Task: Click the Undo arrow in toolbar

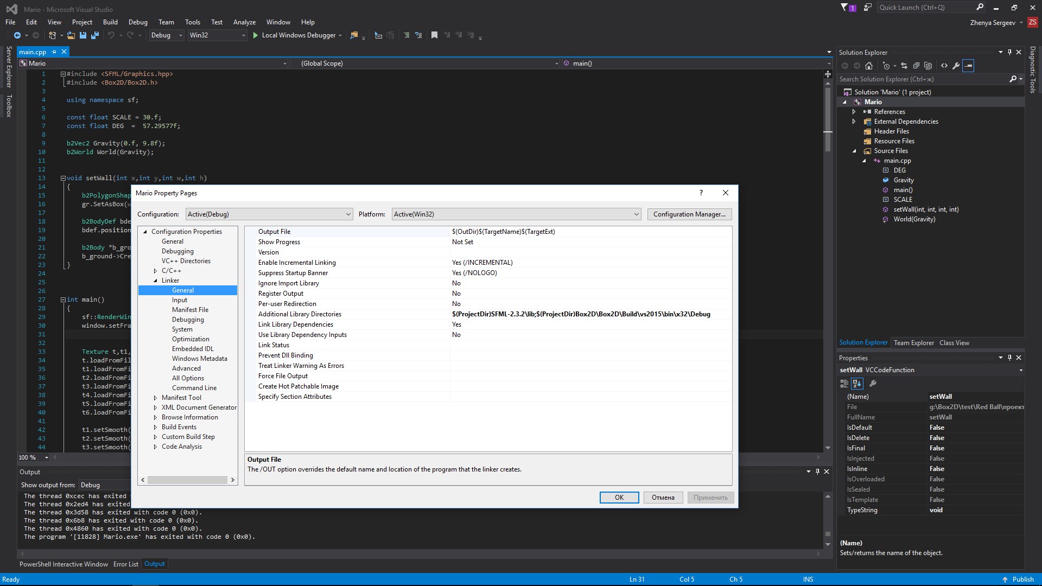Action: (x=111, y=35)
